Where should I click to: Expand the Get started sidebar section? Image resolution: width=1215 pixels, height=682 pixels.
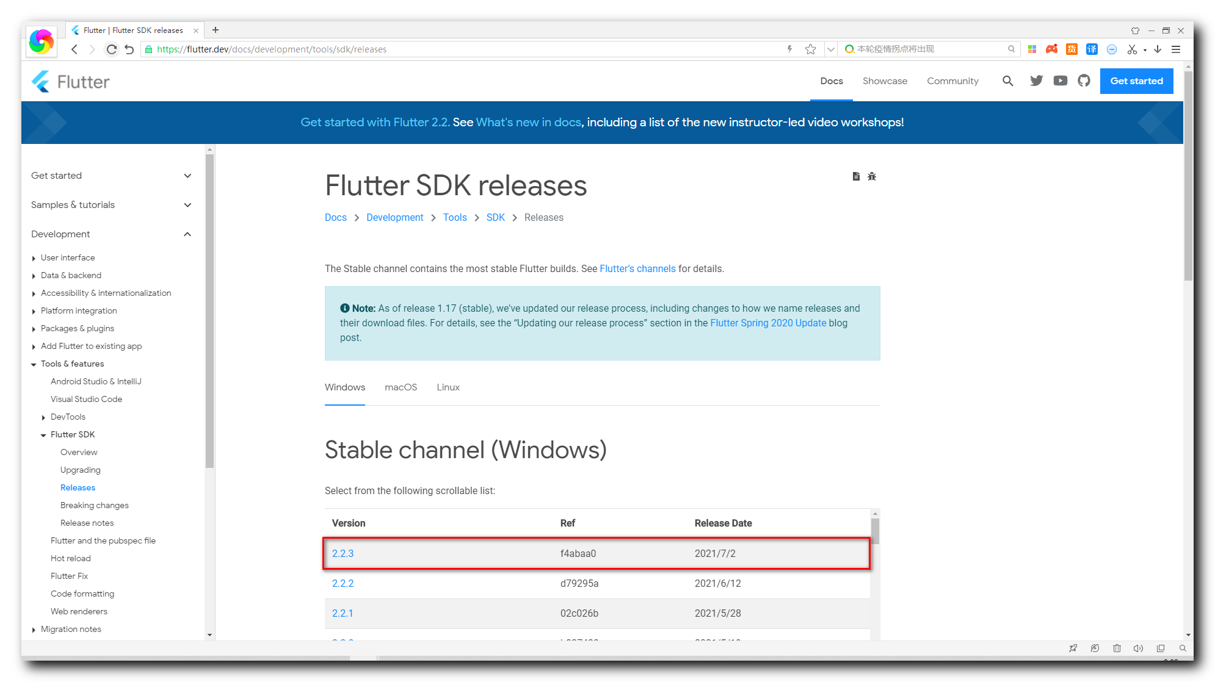point(111,176)
